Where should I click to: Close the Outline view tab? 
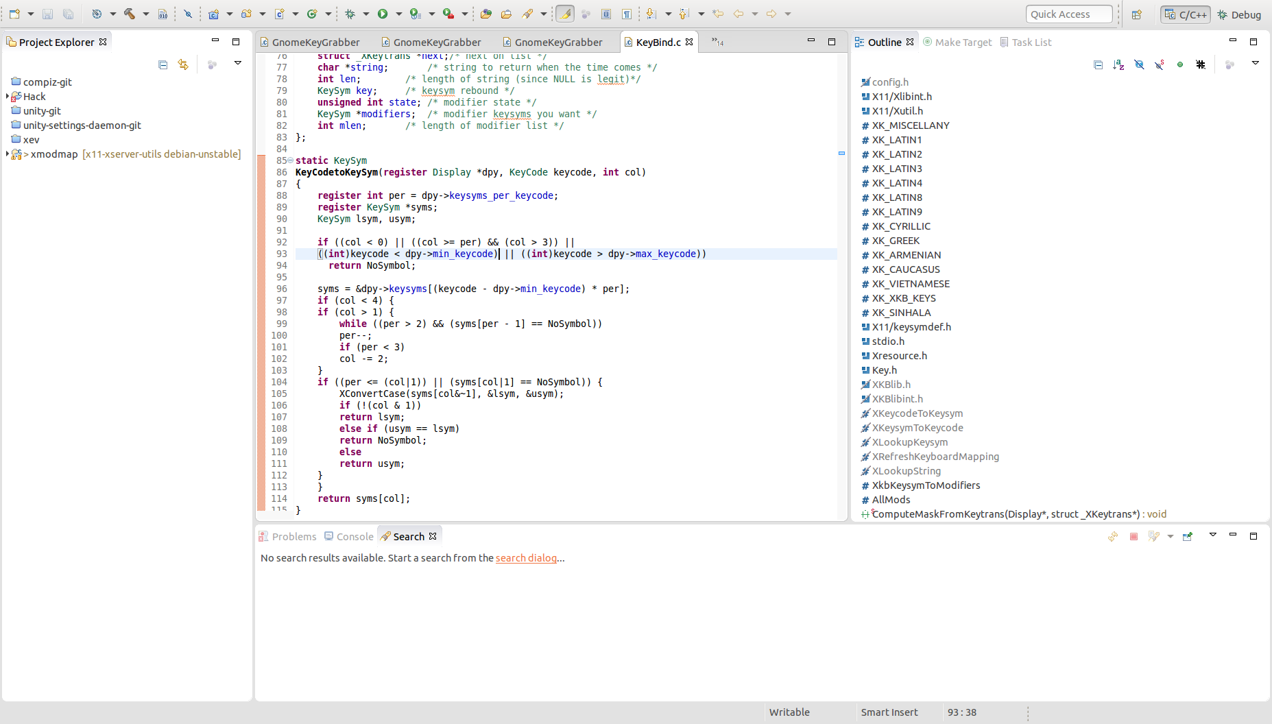(x=910, y=42)
